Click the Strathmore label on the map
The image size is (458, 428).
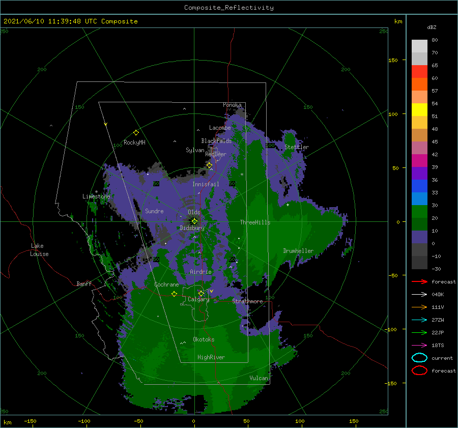click(x=247, y=301)
